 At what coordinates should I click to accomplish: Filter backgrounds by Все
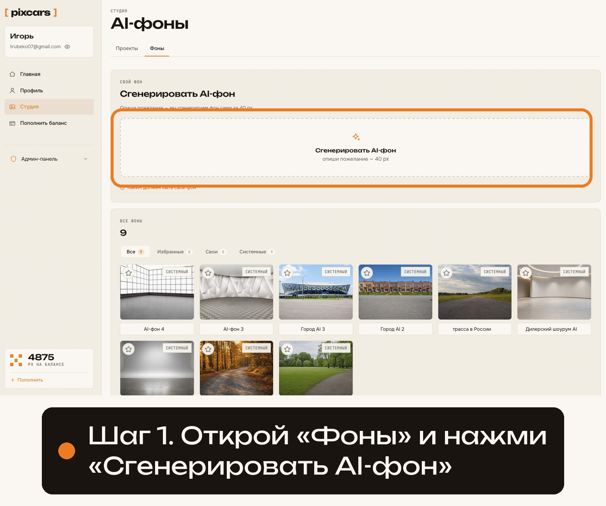[x=135, y=252]
